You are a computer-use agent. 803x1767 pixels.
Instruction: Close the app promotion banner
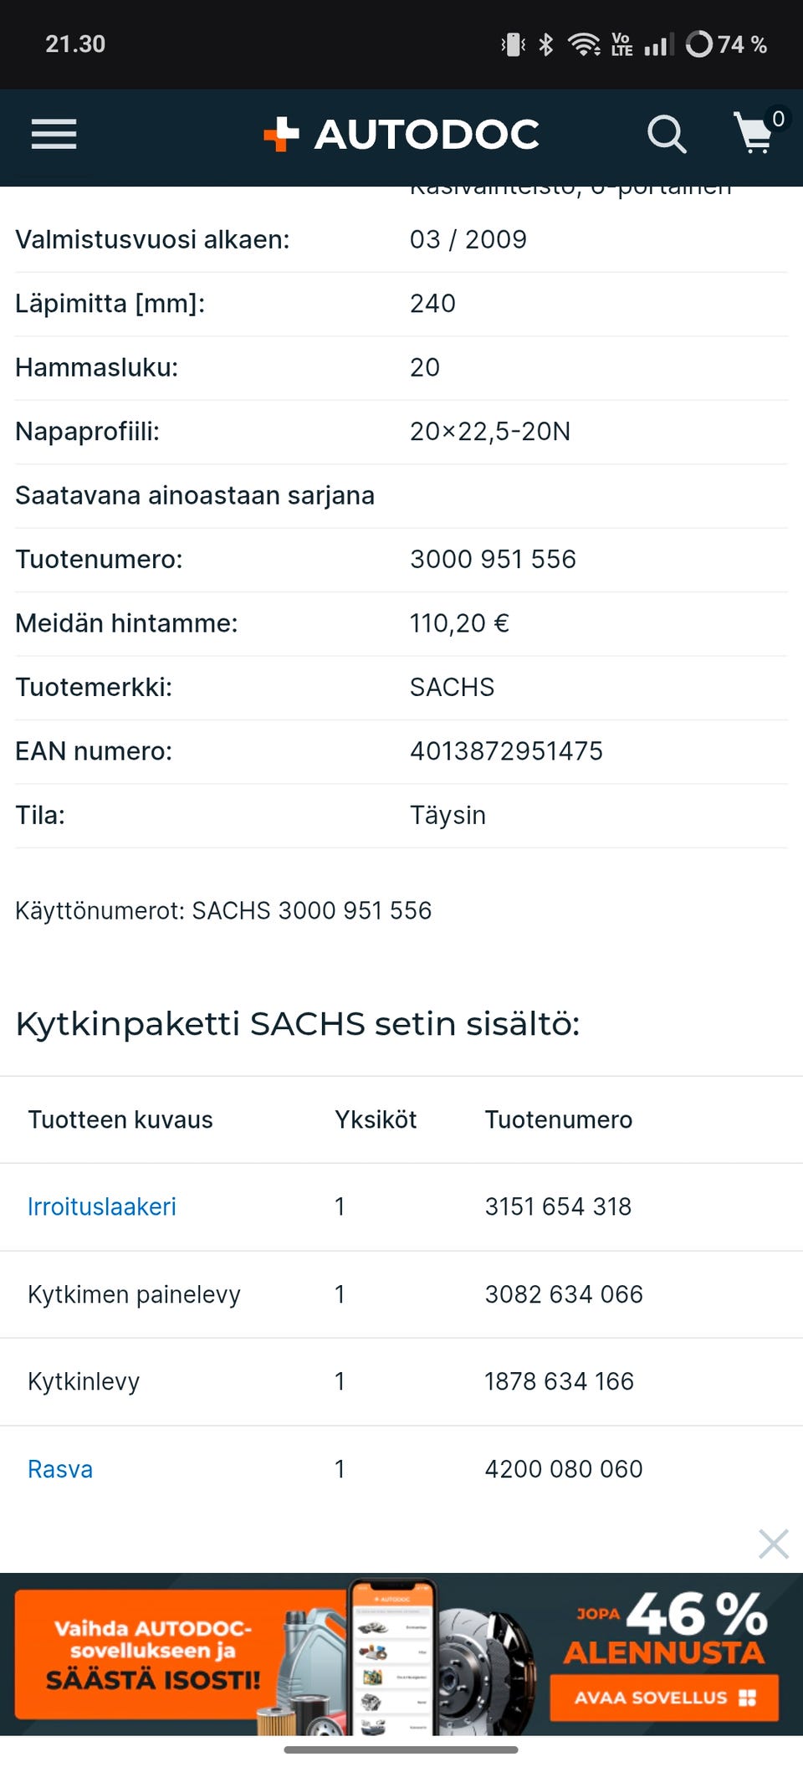coord(773,1544)
